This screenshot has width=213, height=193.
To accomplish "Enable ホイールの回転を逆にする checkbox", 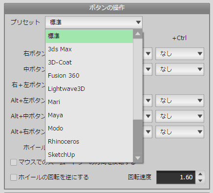I will pyautogui.click(x=14, y=177).
